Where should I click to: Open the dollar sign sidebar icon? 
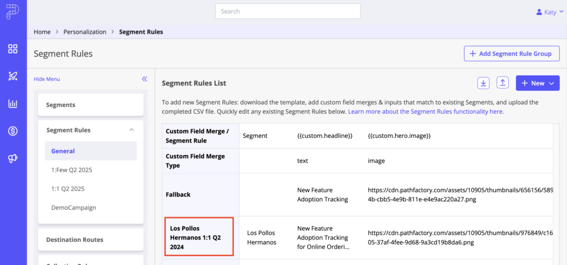pyautogui.click(x=13, y=131)
